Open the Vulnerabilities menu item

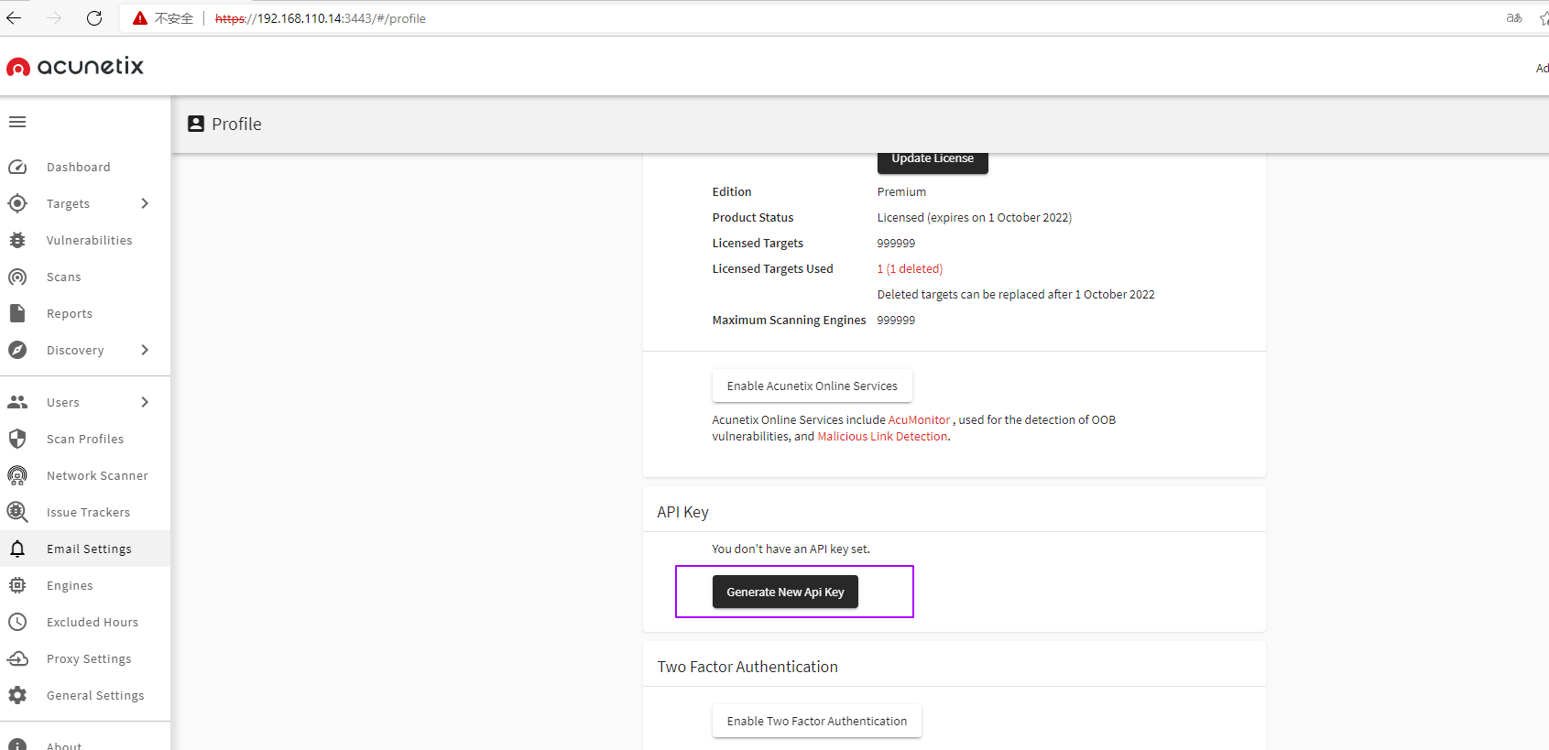point(85,240)
